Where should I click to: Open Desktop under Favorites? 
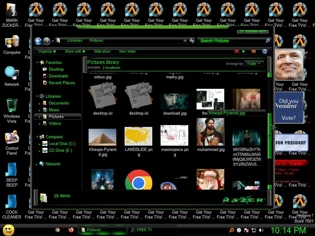tap(56, 69)
